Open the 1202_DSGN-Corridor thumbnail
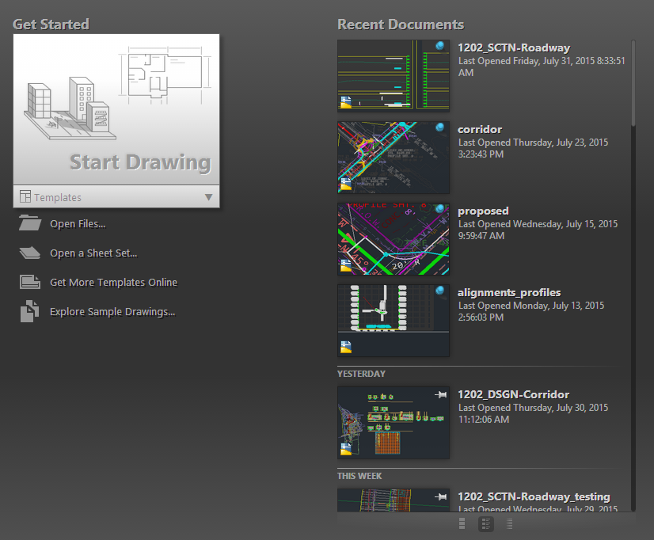This screenshot has width=654, height=540. tap(394, 422)
